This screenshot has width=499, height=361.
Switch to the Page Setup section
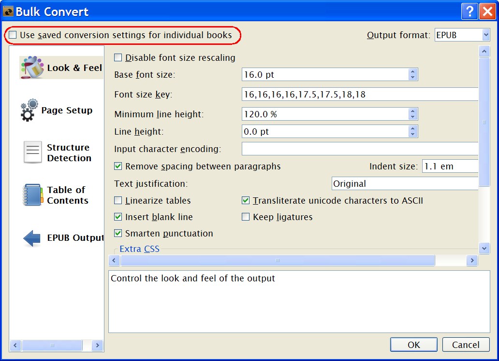(57, 110)
